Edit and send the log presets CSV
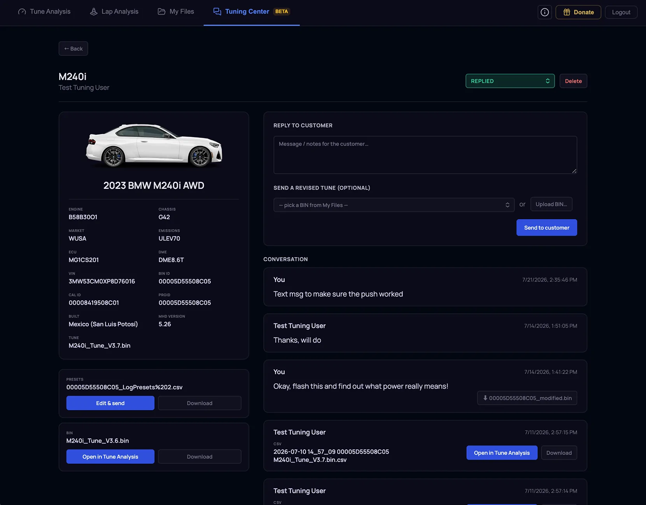The height and width of the screenshot is (505, 646). pyautogui.click(x=110, y=403)
